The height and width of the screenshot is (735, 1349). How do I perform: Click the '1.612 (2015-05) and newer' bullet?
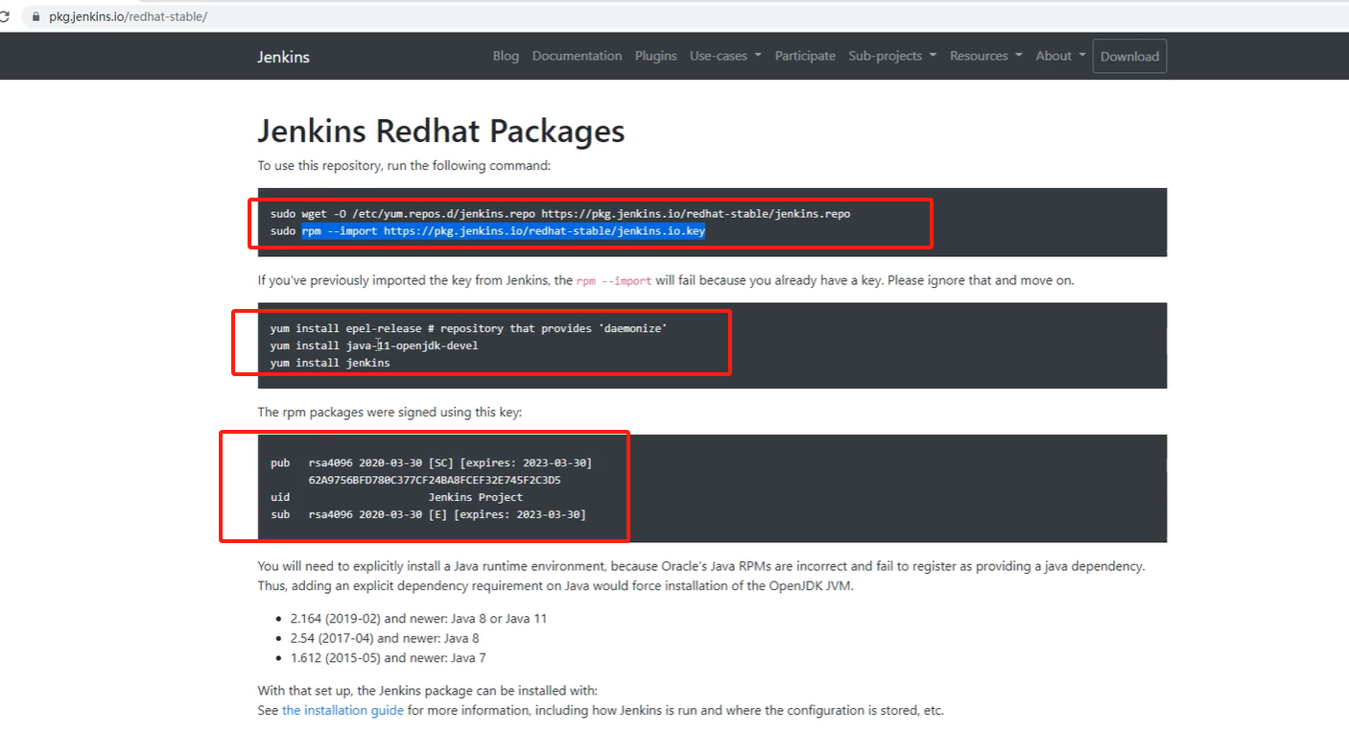[x=388, y=658]
